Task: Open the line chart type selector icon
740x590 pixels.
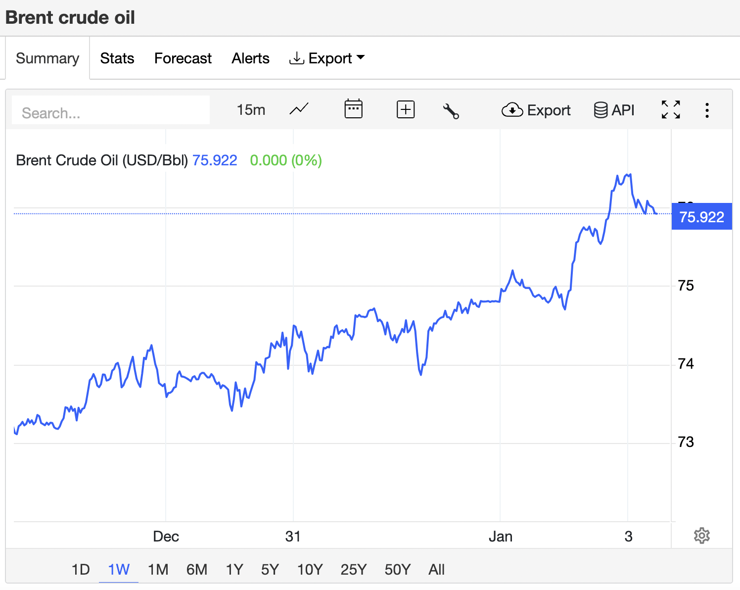Action: pyautogui.click(x=299, y=109)
